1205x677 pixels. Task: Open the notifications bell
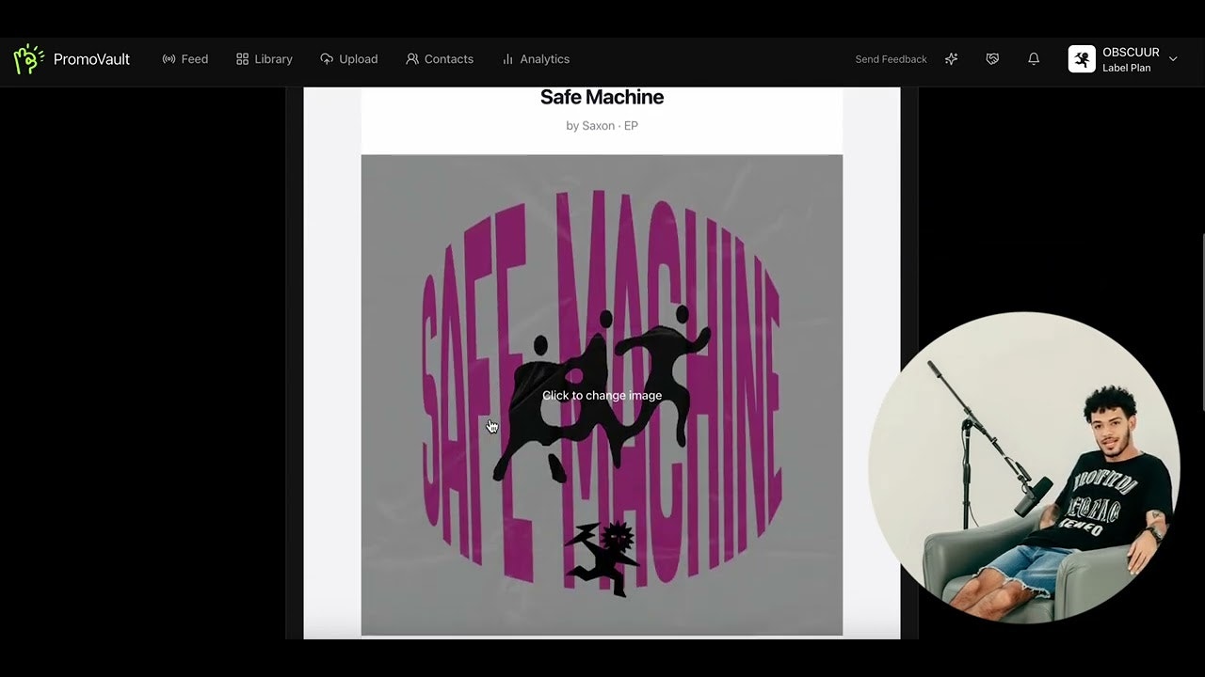(1034, 59)
